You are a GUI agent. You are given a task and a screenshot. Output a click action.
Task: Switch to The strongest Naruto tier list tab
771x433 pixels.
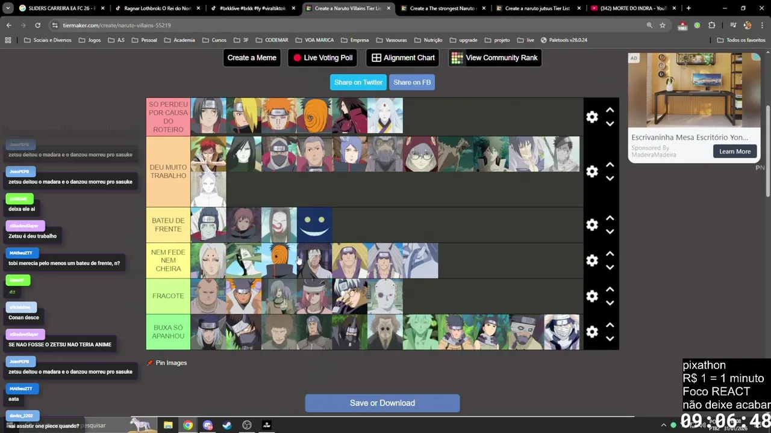click(x=445, y=8)
